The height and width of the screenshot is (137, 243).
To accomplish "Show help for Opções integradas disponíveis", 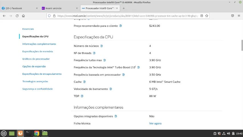I will [116, 116].
